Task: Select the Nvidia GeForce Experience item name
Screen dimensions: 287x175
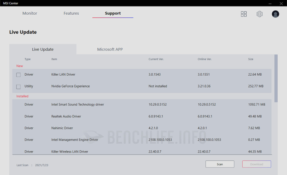Action: tap(71, 86)
